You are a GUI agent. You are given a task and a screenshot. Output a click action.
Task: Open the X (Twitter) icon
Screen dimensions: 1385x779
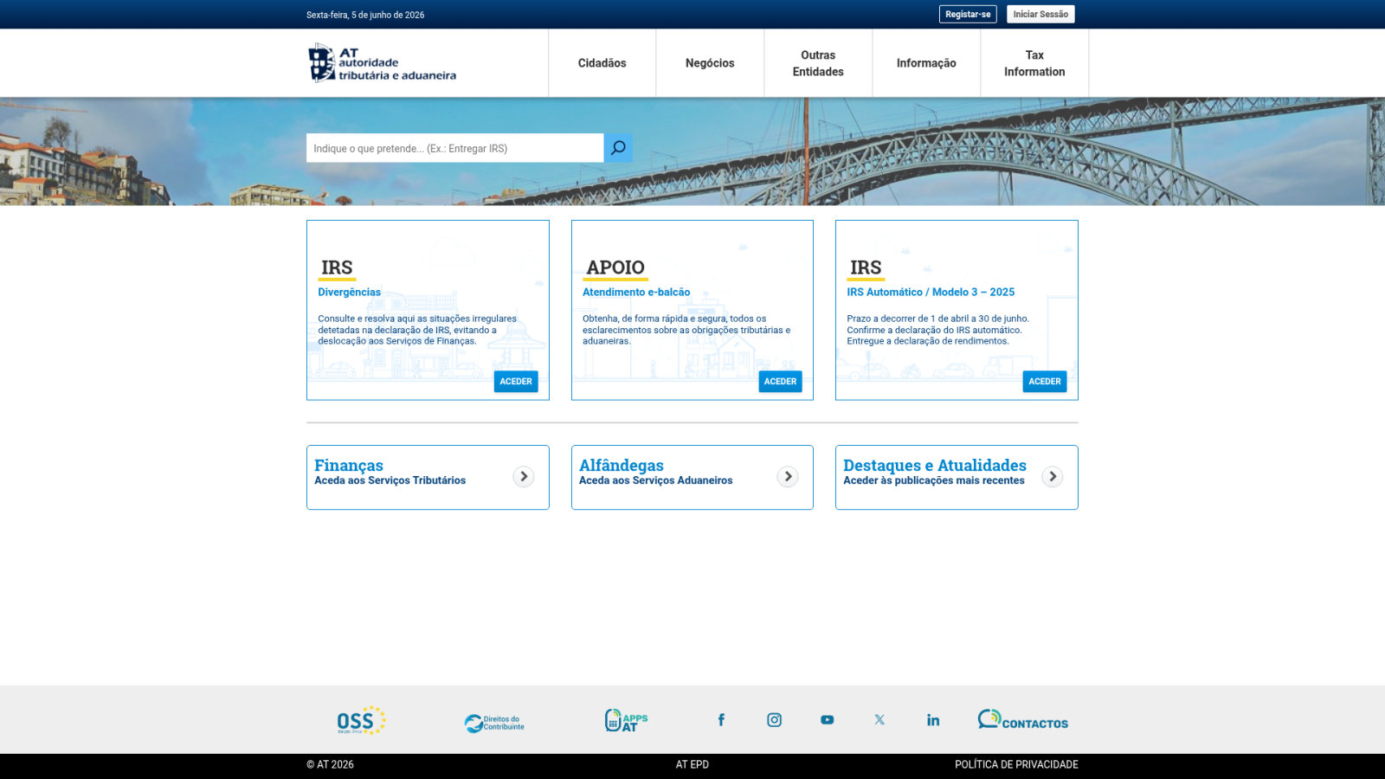pyautogui.click(x=879, y=719)
